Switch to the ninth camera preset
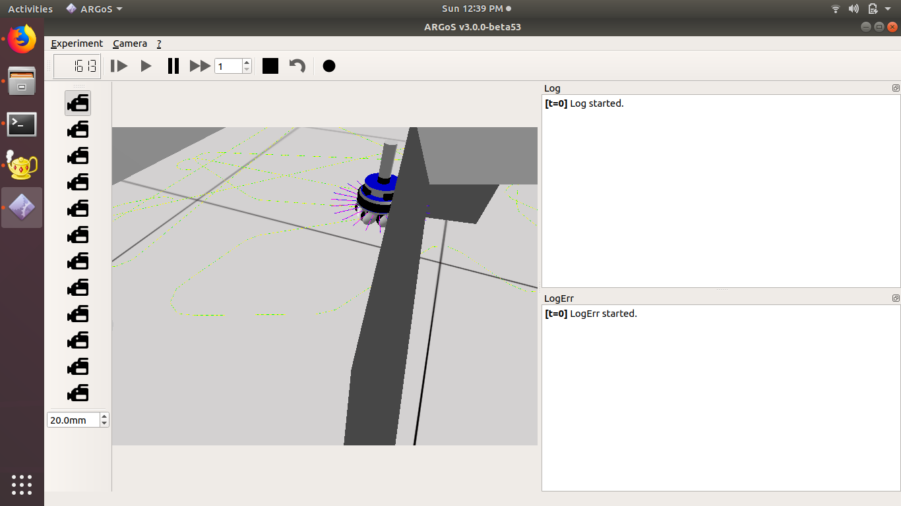Viewport: 901px width, 506px height. point(78,314)
